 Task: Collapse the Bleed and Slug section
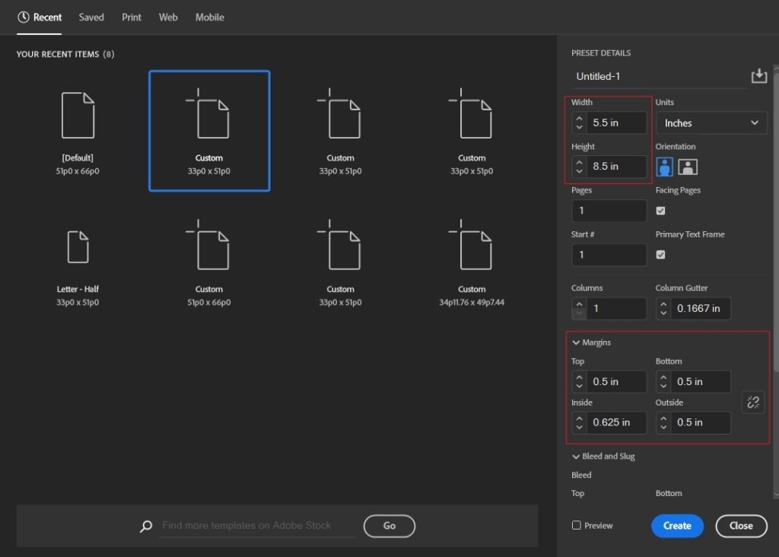(x=577, y=457)
